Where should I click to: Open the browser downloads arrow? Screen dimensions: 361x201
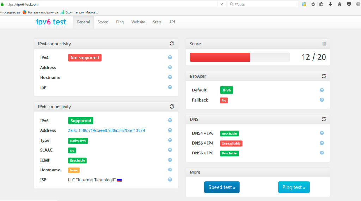330,4
